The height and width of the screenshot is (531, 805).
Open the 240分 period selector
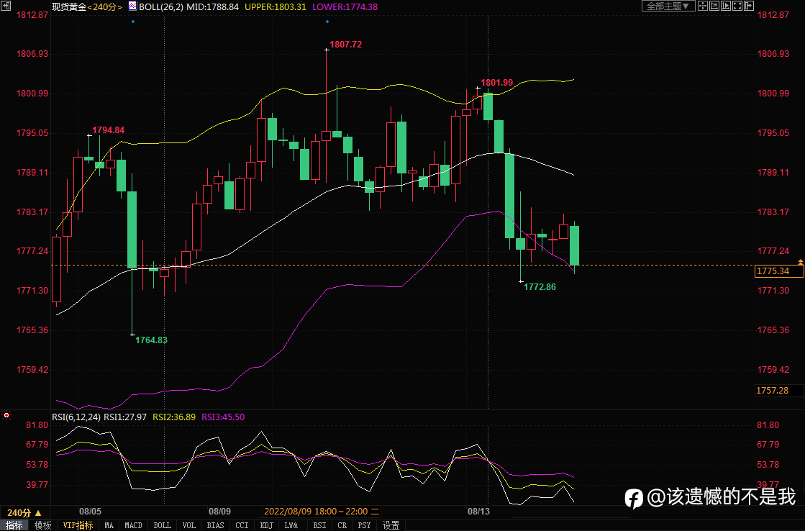click(24, 512)
